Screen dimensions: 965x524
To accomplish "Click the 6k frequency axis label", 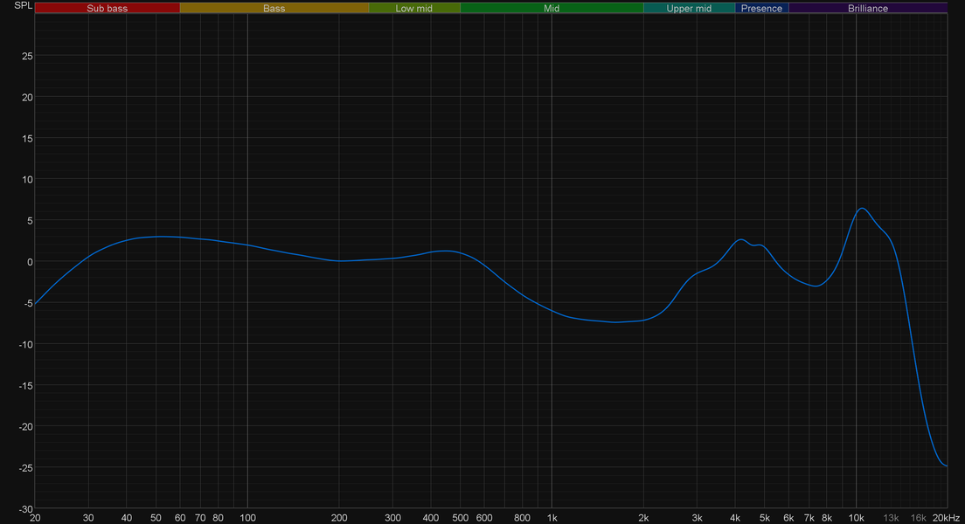I will click(788, 518).
